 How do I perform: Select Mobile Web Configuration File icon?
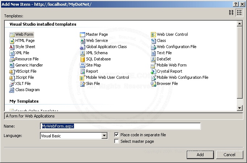pyautogui.click(x=153, y=77)
